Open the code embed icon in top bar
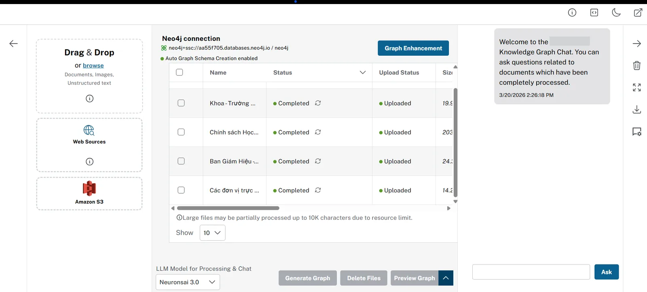This screenshot has width=647, height=292. [x=594, y=13]
